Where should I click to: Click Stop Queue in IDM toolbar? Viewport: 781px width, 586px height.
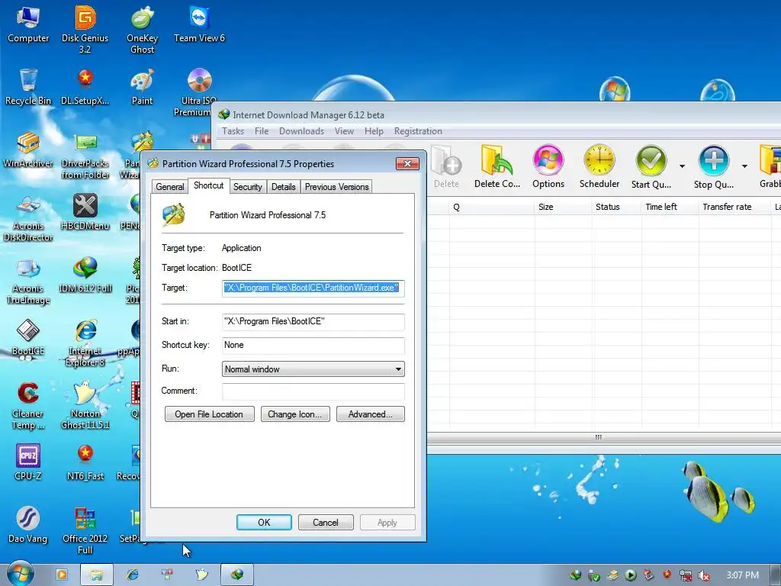tap(713, 167)
